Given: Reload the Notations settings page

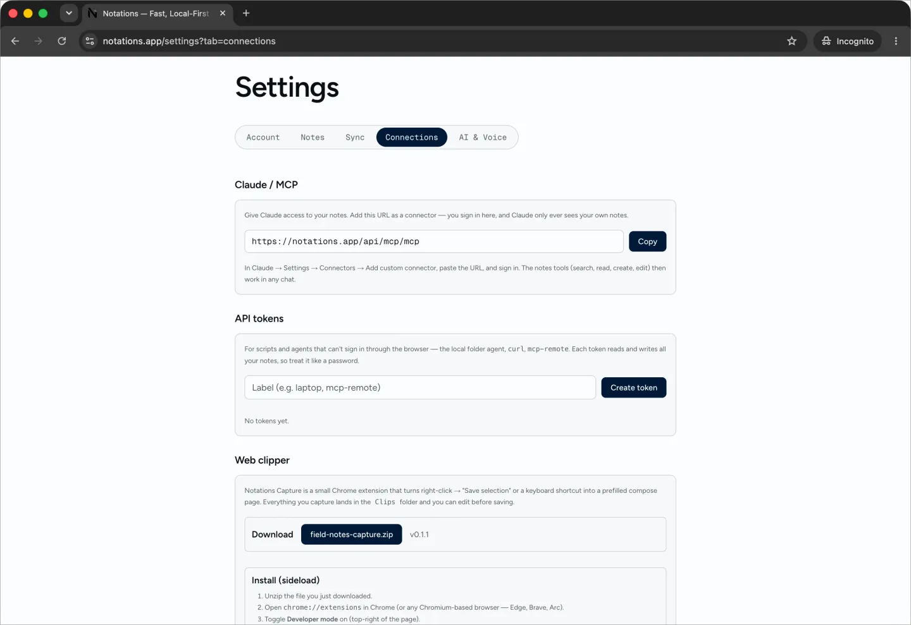Looking at the screenshot, I should 62,41.
